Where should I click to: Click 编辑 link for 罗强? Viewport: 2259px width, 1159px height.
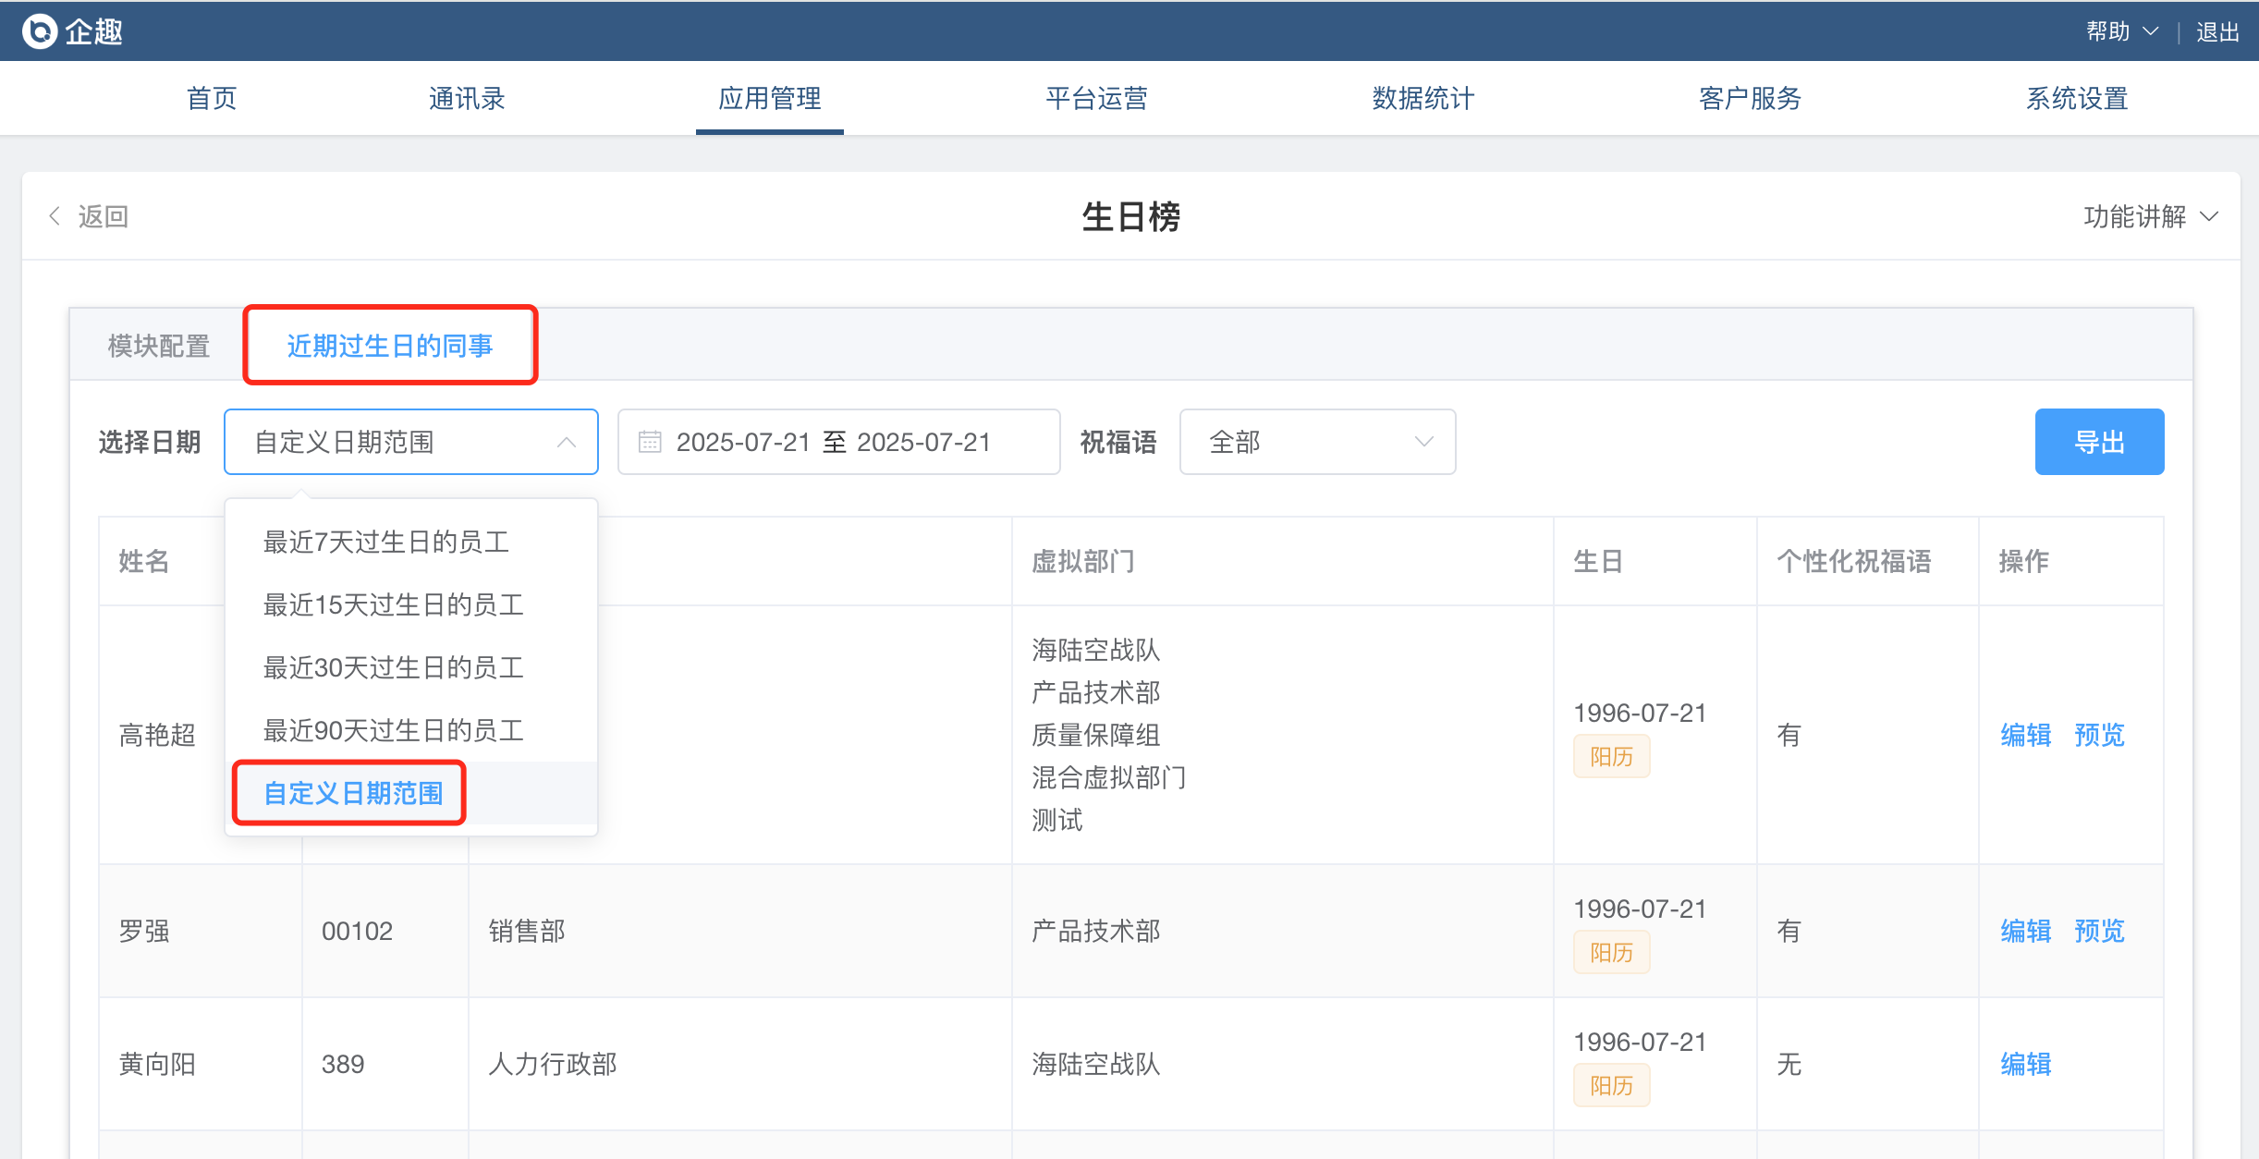(x=2025, y=931)
